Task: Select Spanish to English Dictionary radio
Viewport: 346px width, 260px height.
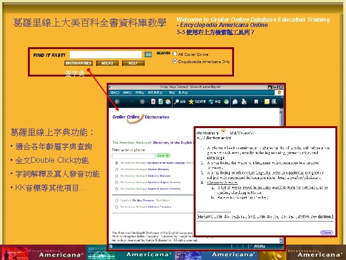Action: (x=116, y=182)
